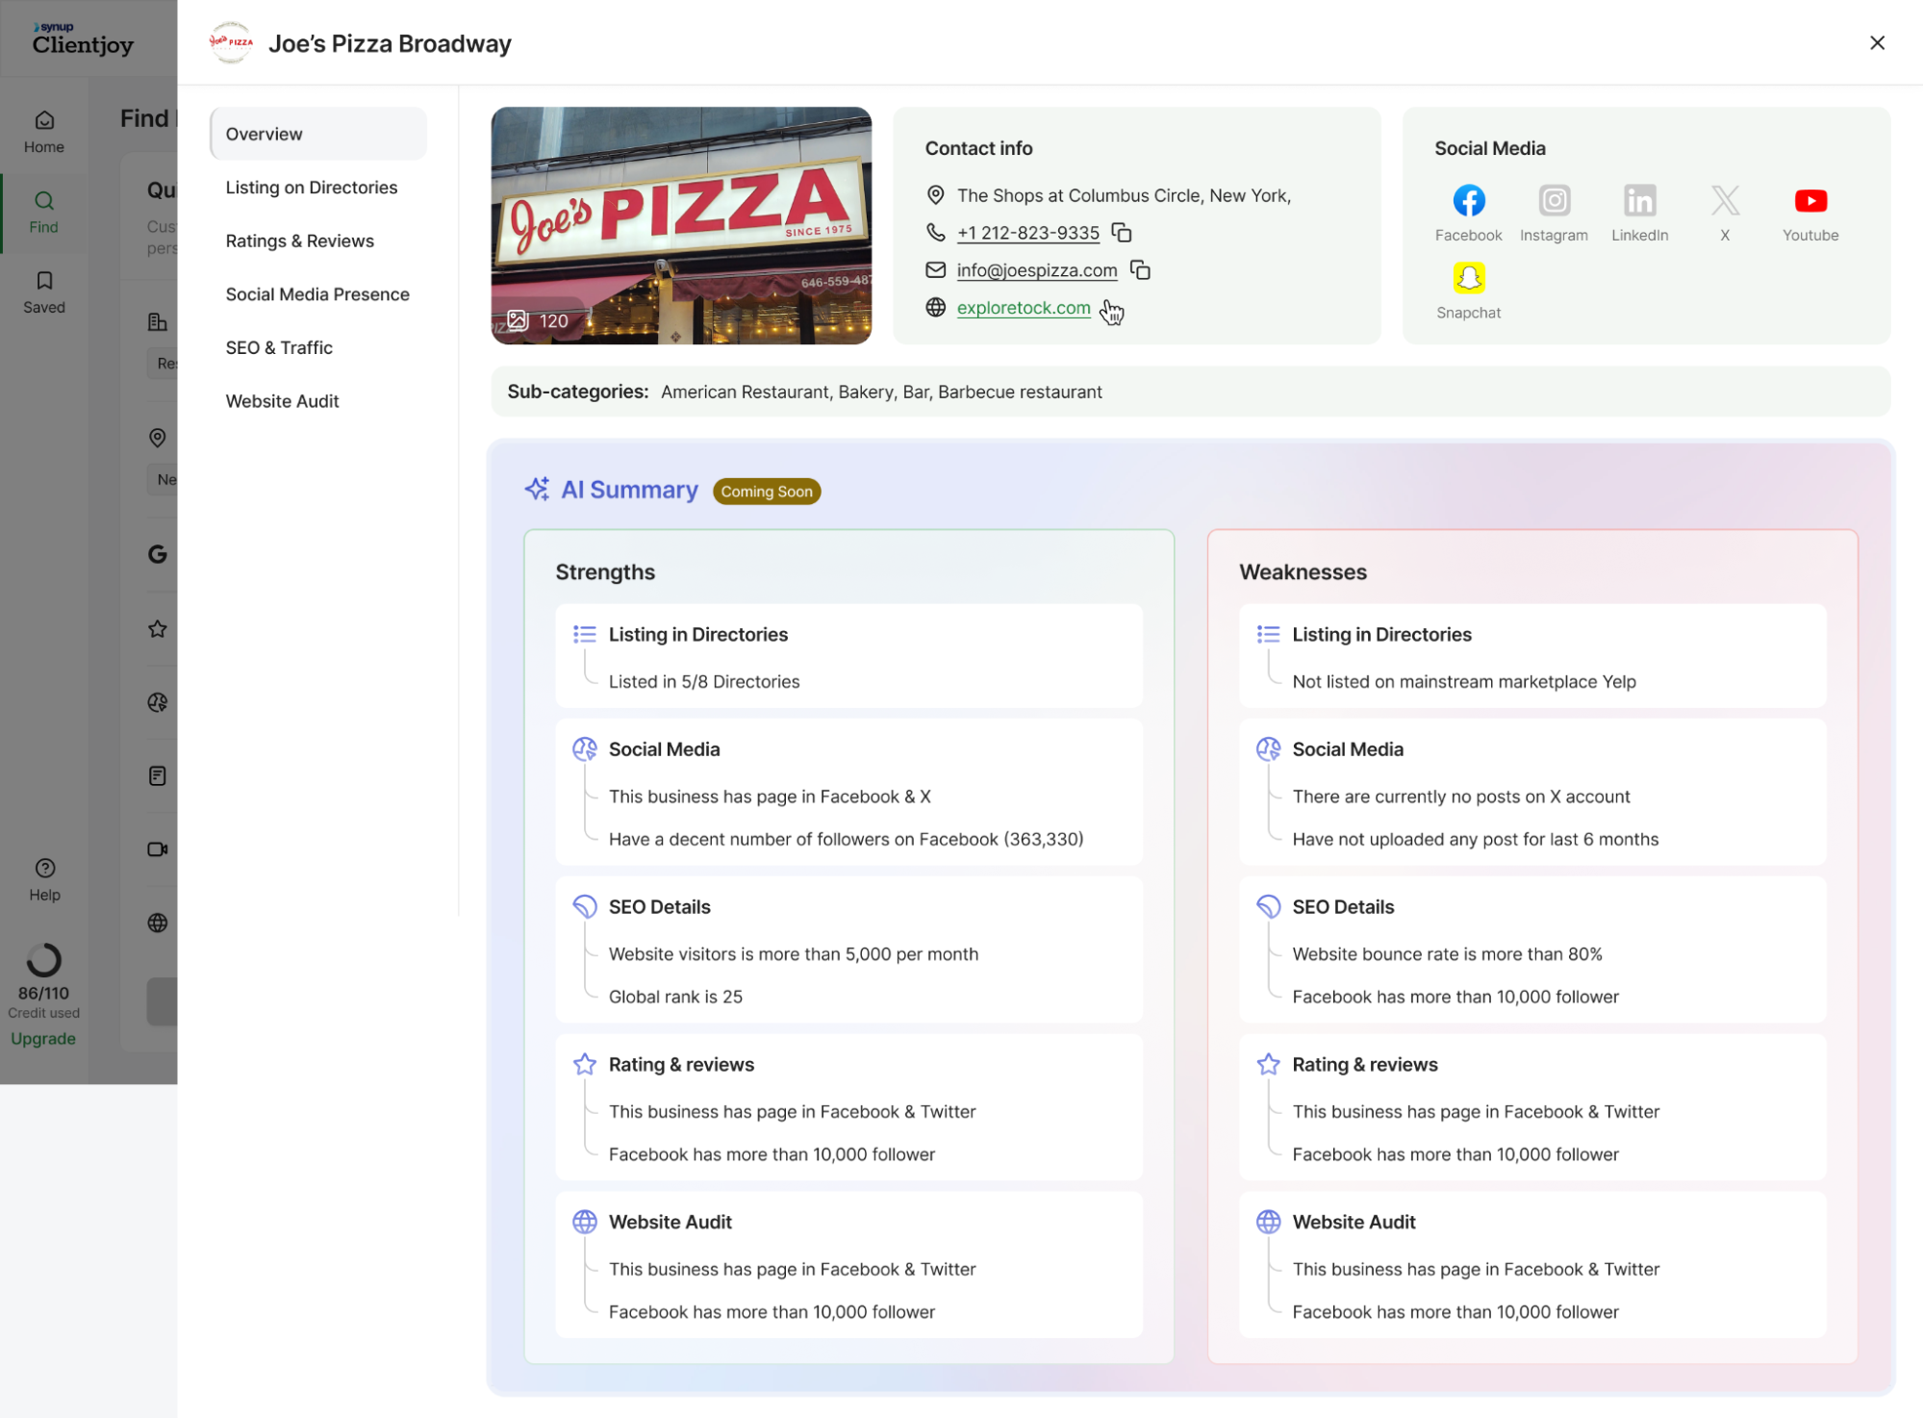Click the building icon in background panel
This screenshot has height=1418, width=1923.
158,321
